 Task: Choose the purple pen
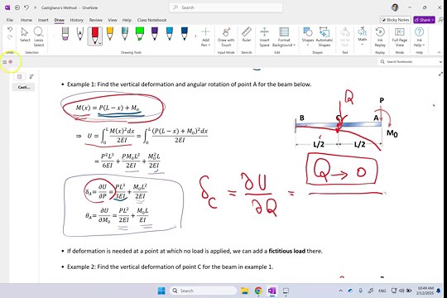click(x=155, y=34)
